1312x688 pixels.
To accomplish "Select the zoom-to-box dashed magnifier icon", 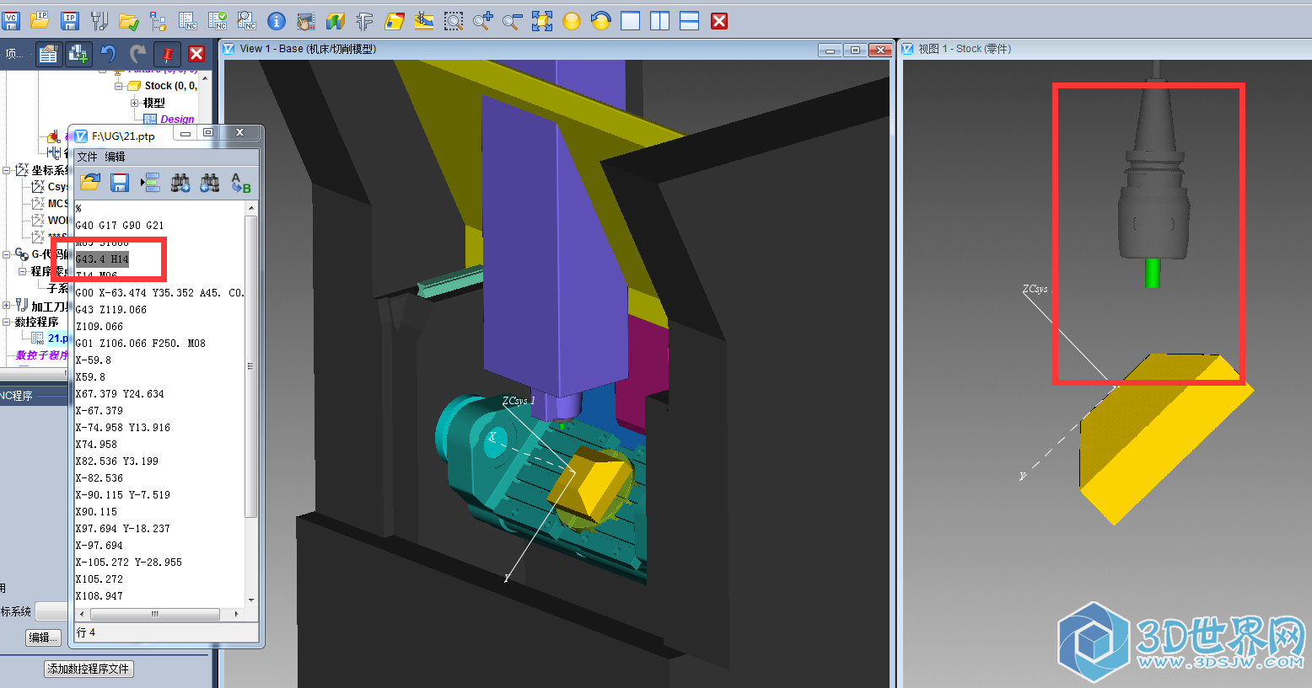I will point(454,21).
